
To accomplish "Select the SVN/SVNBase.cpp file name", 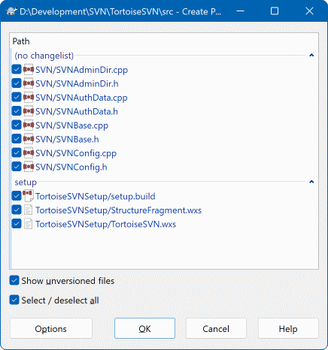I will pyautogui.click(x=71, y=125).
